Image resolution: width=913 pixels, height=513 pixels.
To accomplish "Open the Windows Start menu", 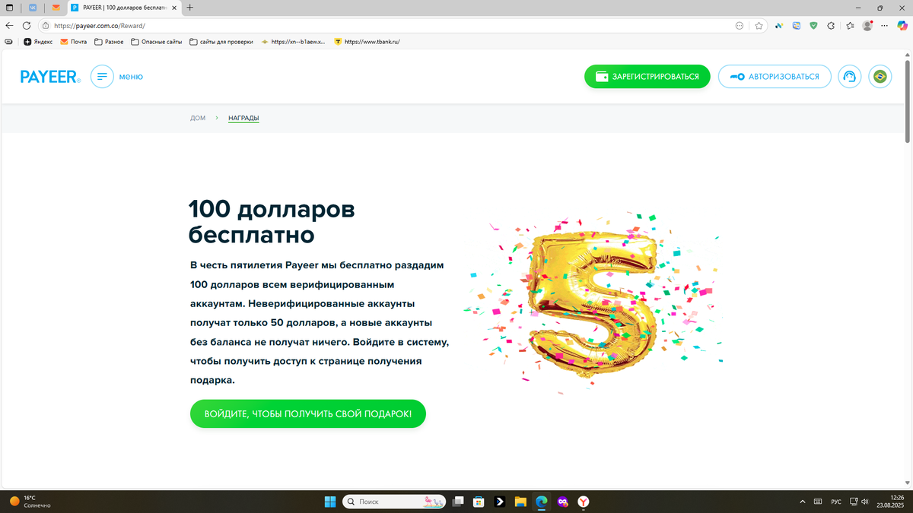I will point(330,502).
